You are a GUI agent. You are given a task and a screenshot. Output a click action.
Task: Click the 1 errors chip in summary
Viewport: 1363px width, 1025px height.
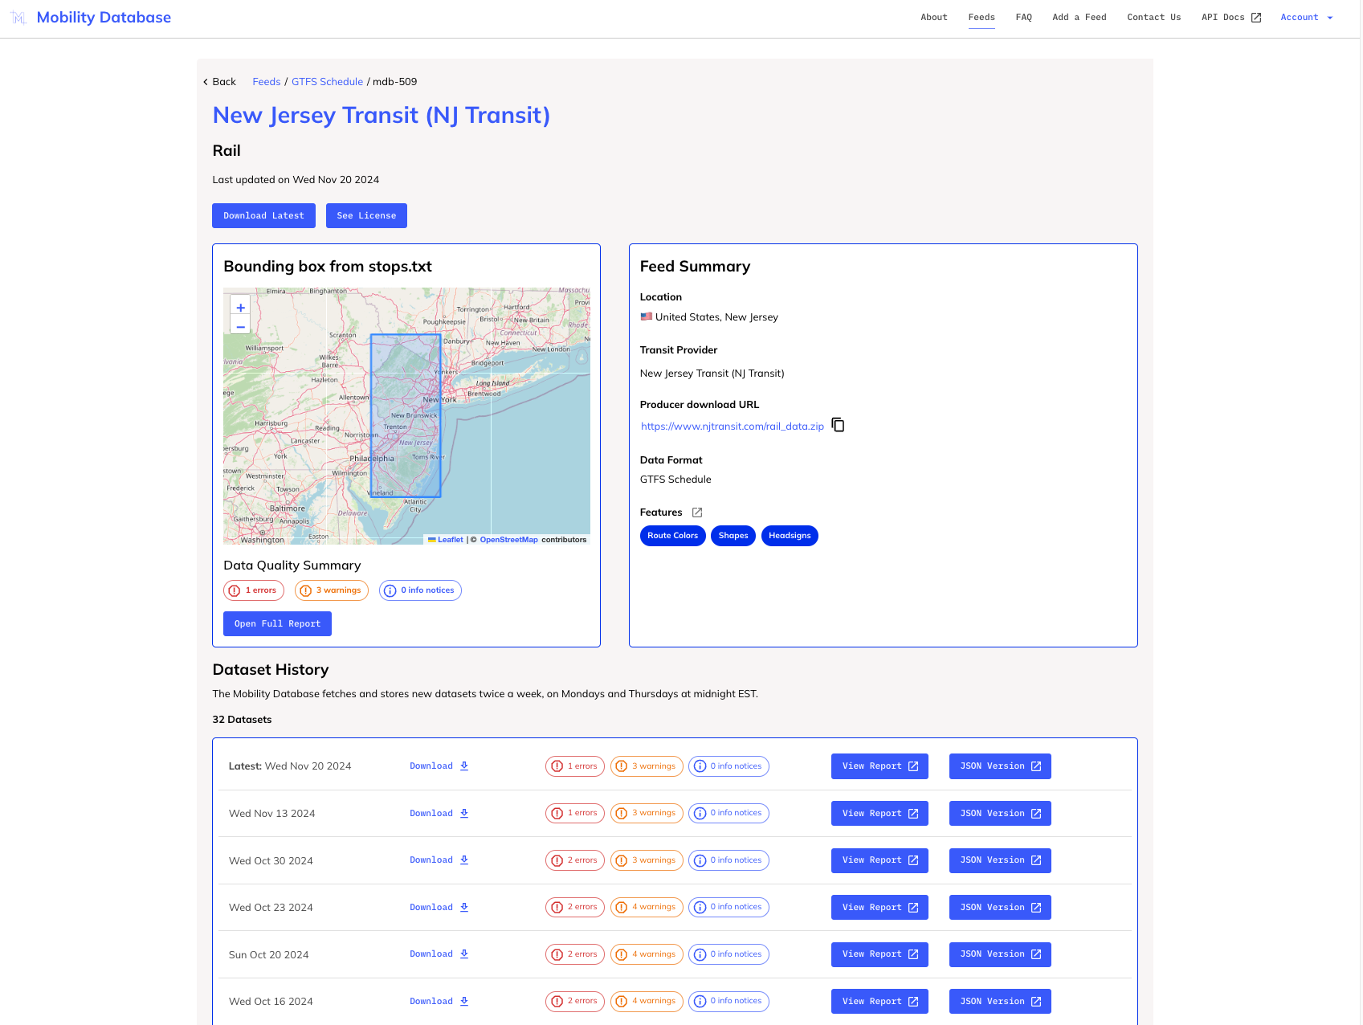(254, 590)
